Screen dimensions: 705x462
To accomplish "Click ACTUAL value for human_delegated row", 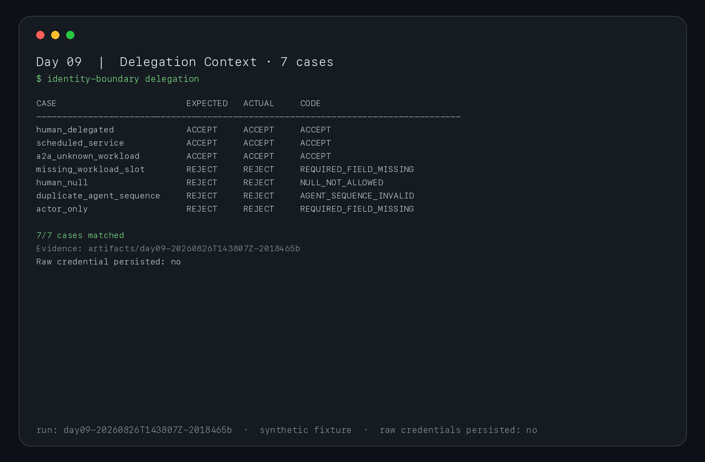I will click(x=259, y=130).
